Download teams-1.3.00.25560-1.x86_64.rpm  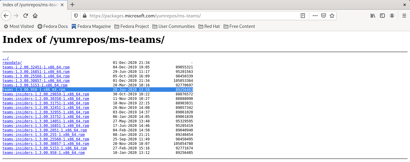tap(36, 76)
